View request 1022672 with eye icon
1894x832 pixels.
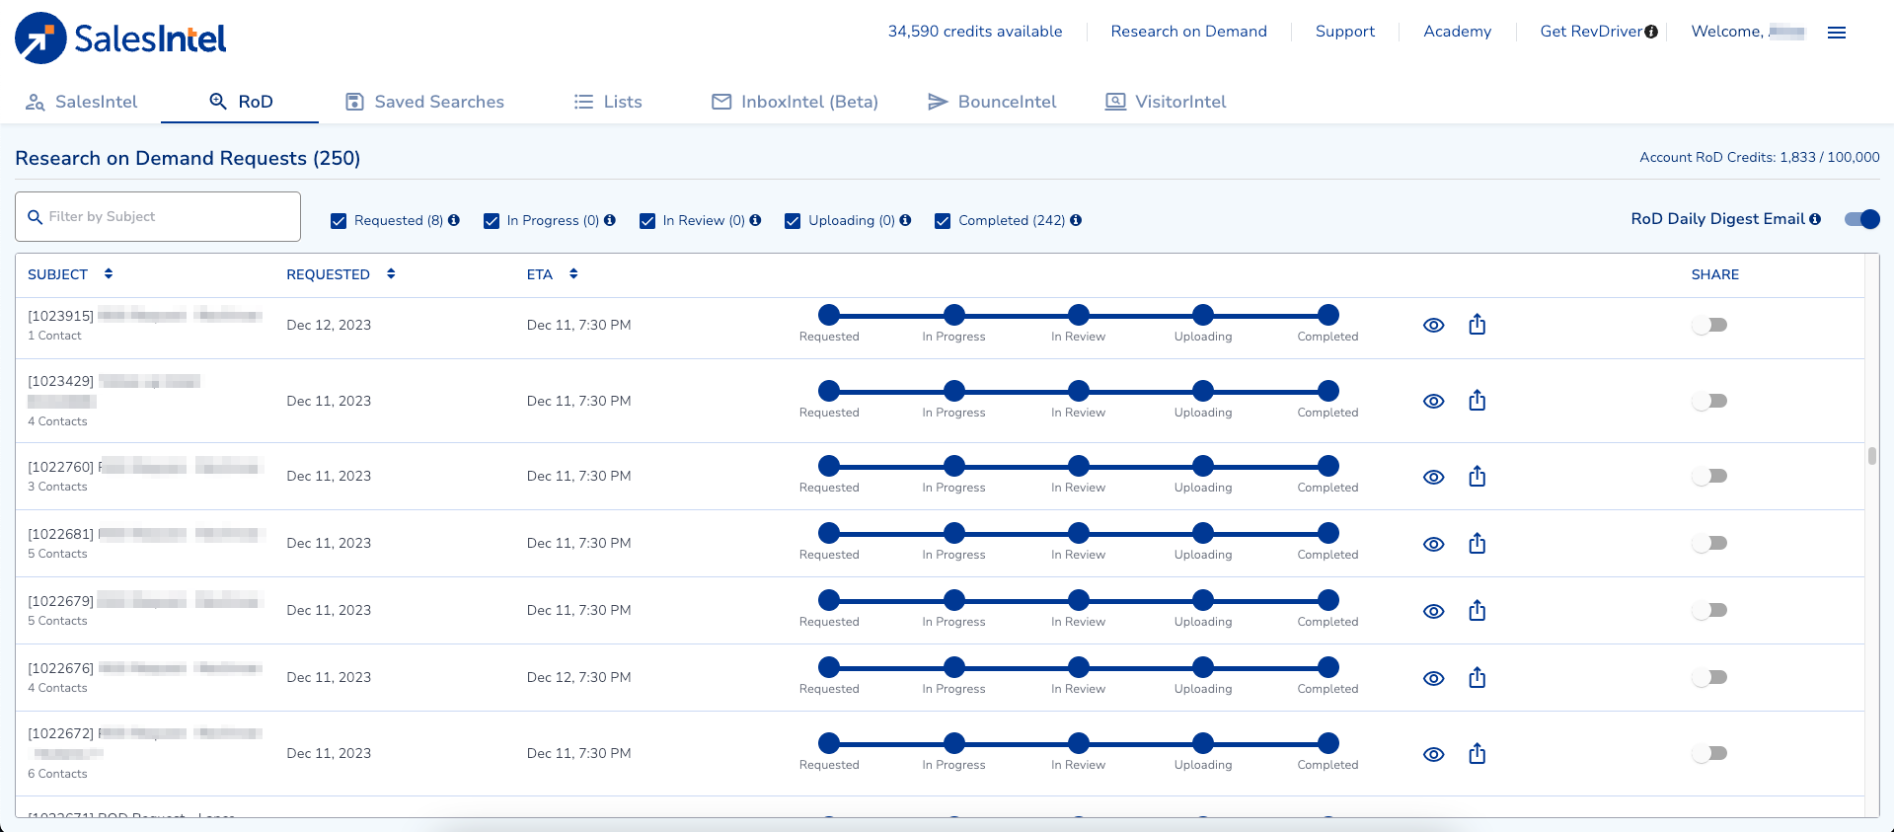point(1434,754)
